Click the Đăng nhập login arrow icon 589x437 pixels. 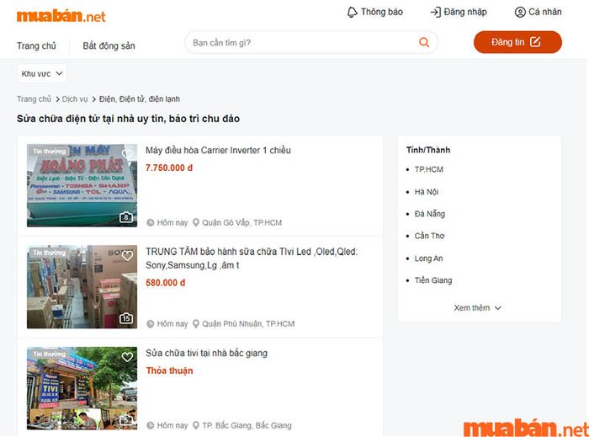point(435,12)
